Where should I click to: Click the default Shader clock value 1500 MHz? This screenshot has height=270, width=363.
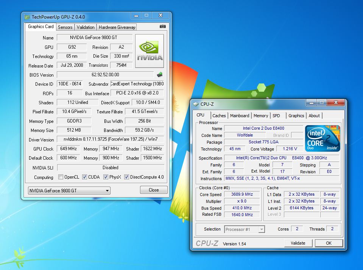click(152, 158)
